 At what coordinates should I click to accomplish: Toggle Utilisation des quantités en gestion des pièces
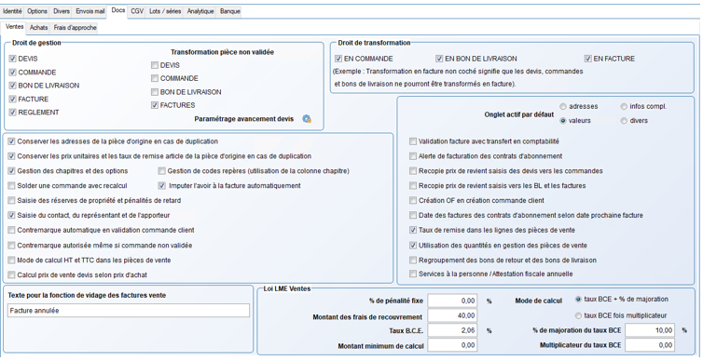pos(413,245)
